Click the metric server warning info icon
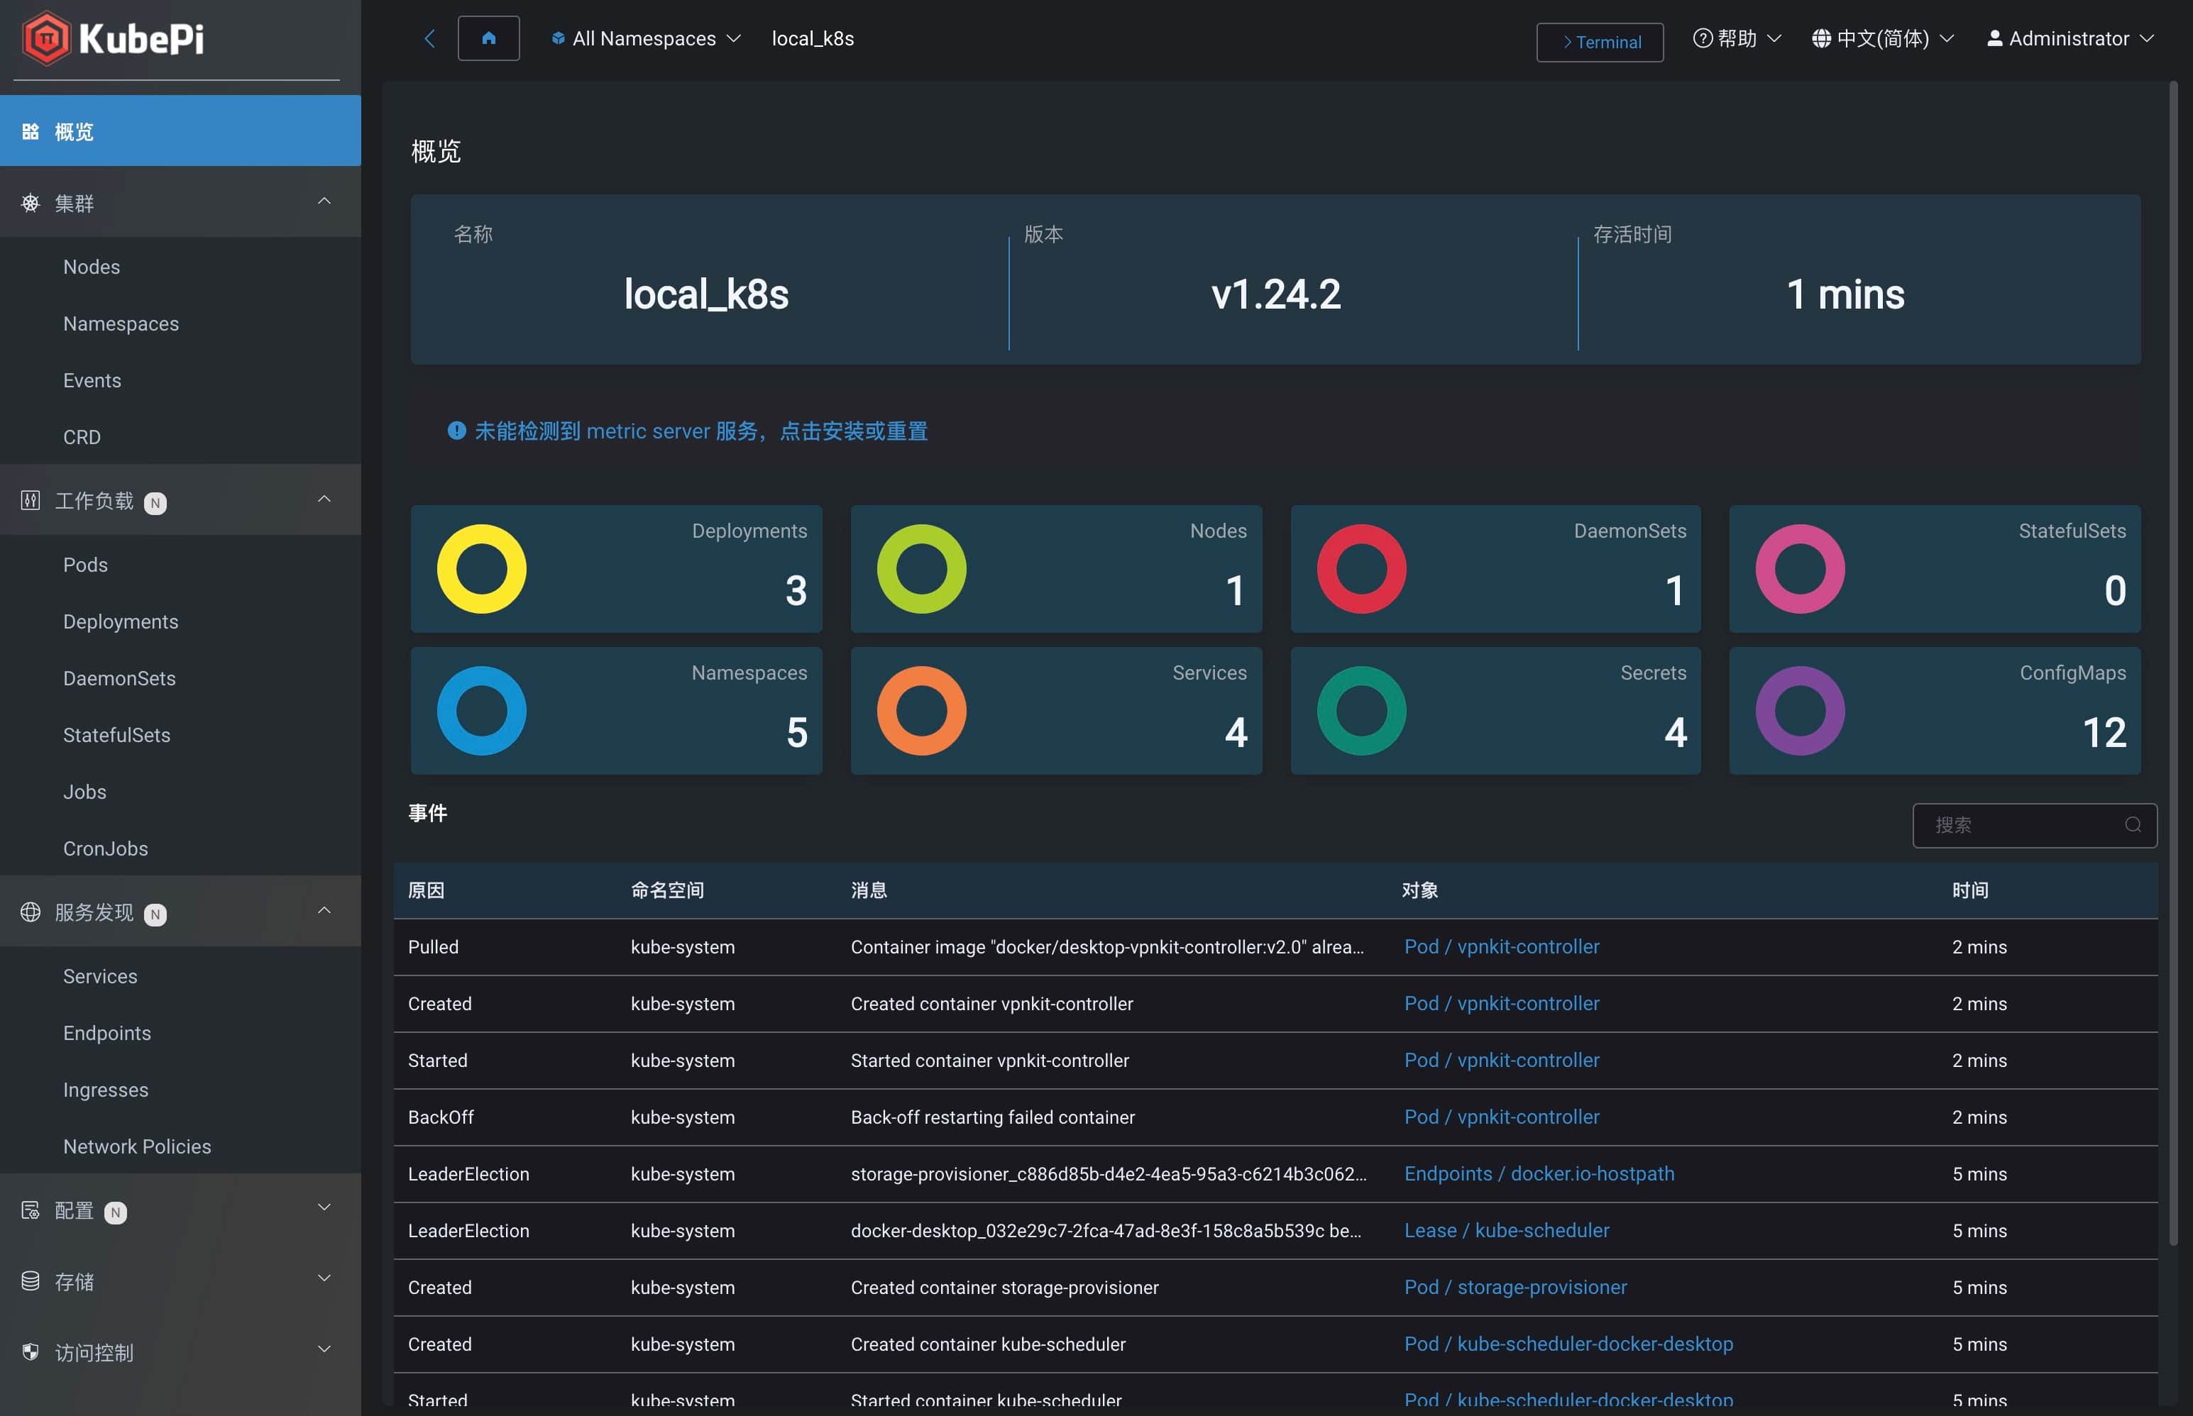 [456, 431]
